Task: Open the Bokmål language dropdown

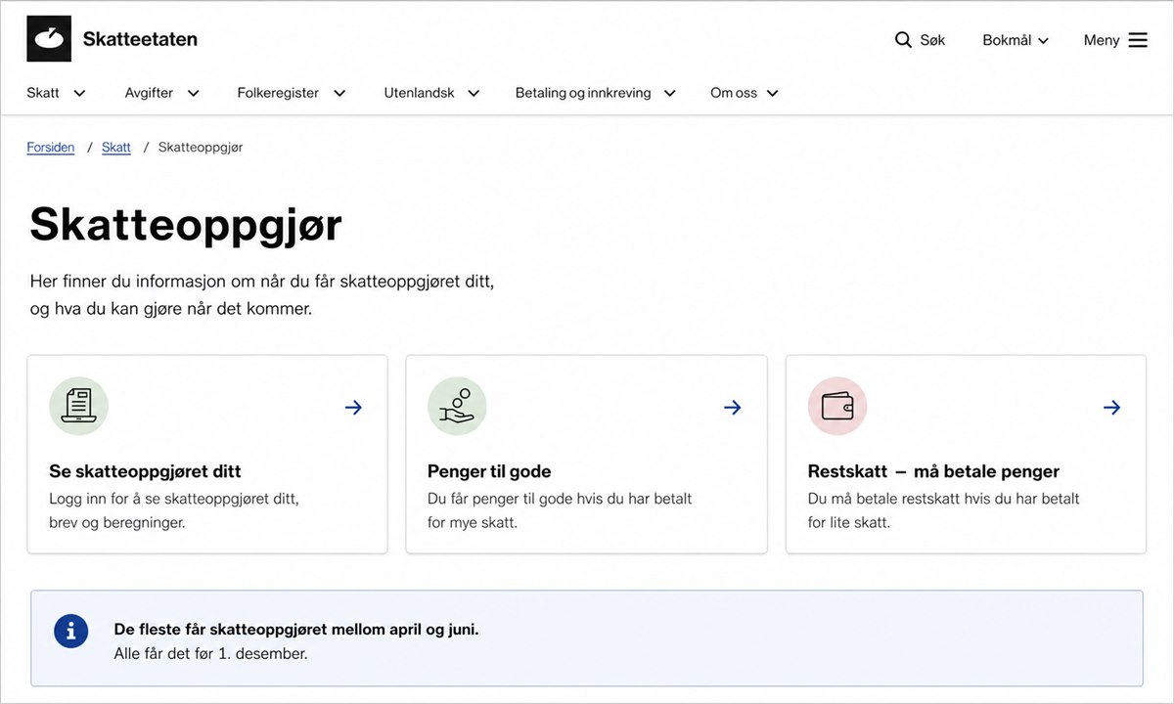Action: point(1016,40)
